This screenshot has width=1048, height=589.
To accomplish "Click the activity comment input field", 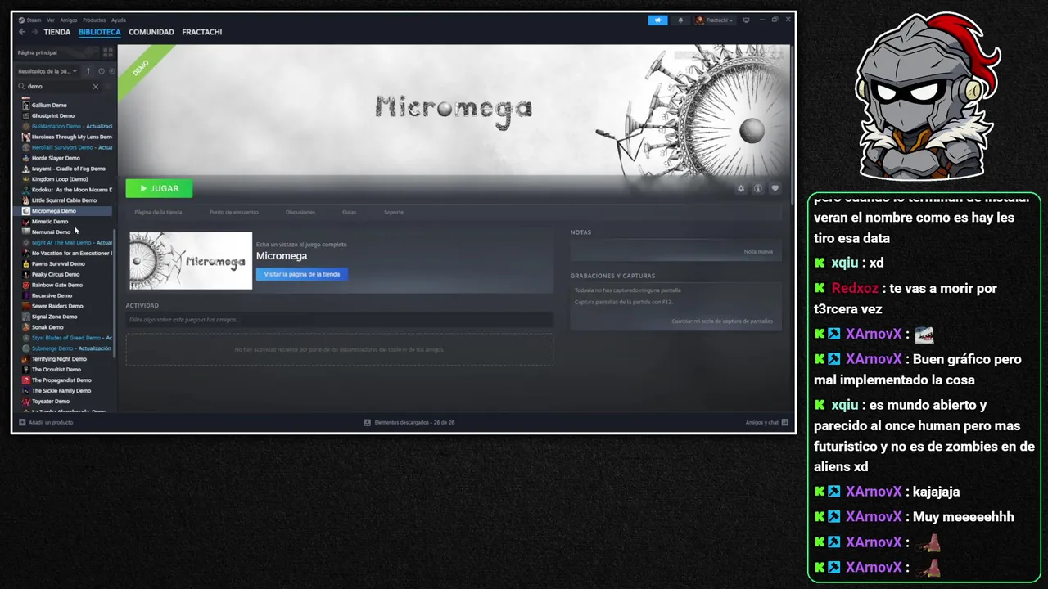I will coord(339,319).
